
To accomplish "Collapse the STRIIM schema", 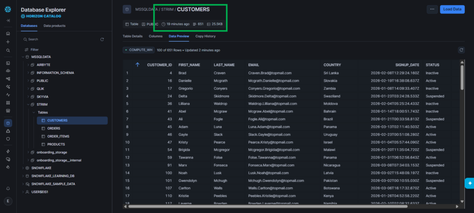I will [x=28, y=104].
